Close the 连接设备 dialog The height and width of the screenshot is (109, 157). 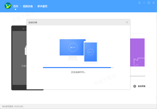tap(127, 22)
